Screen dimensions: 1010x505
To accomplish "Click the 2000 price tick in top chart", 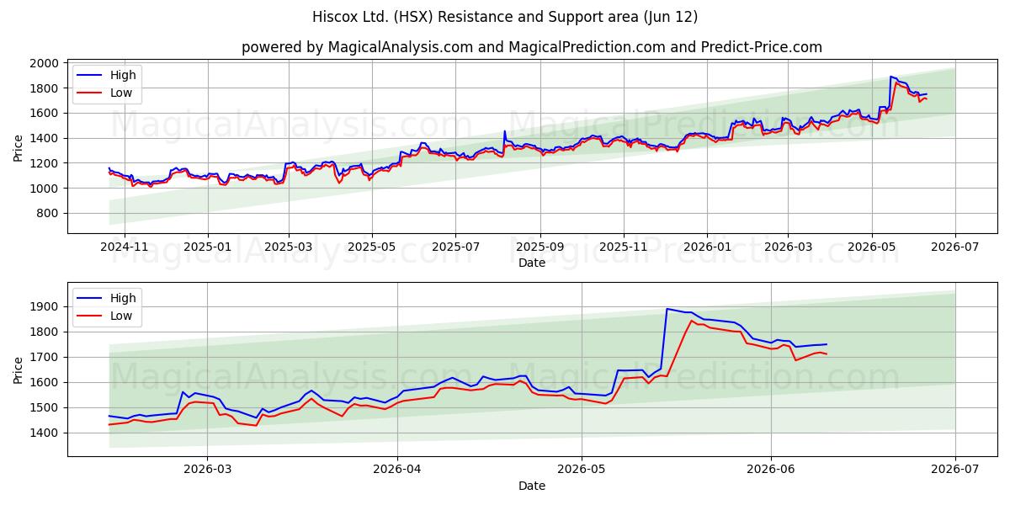I will click(45, 63).
